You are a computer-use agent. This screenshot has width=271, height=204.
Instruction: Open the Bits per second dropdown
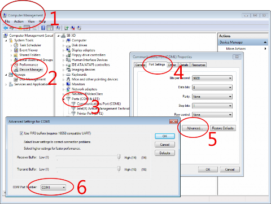tap(212, 78)
